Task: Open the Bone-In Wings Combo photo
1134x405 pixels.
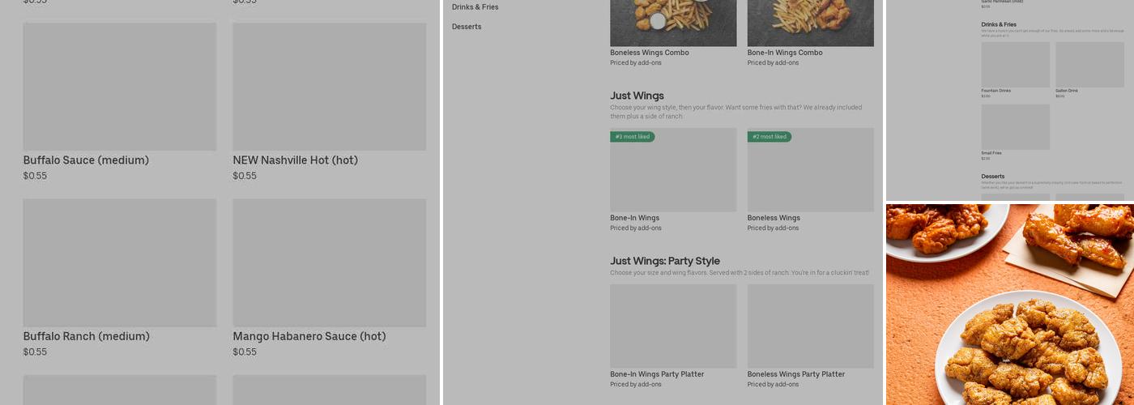Action: pos(810,23)
